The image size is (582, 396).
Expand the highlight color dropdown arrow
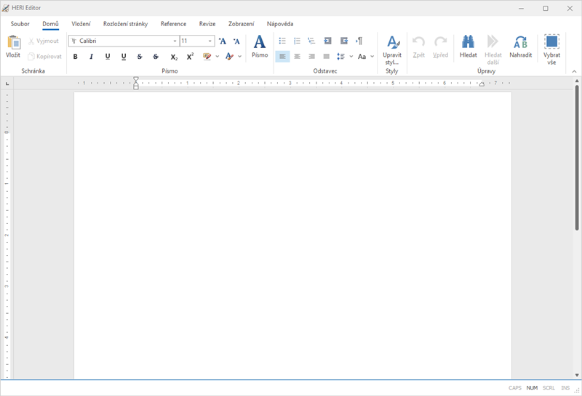point(217,57)
